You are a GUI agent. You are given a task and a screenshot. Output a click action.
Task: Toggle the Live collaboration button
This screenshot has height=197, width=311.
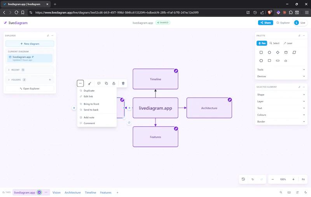coord(300,23)
